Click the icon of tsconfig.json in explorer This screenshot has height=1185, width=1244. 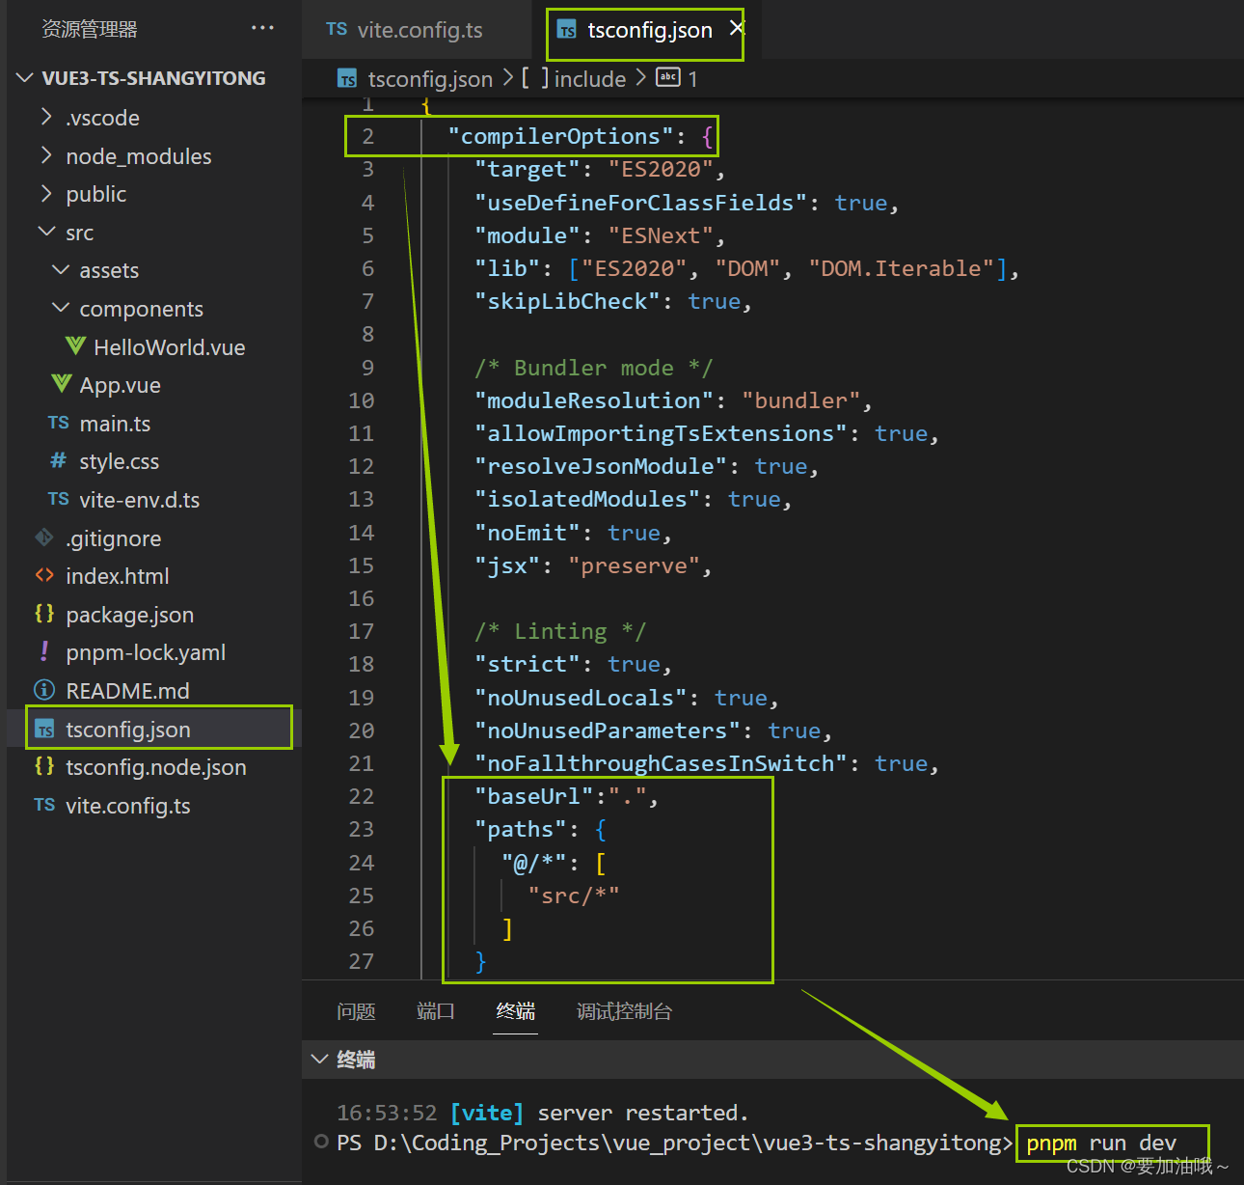(44, 730)
